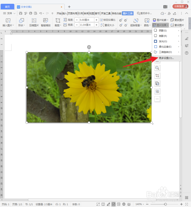Select 更多设置(O)... more settings entry

167,58
